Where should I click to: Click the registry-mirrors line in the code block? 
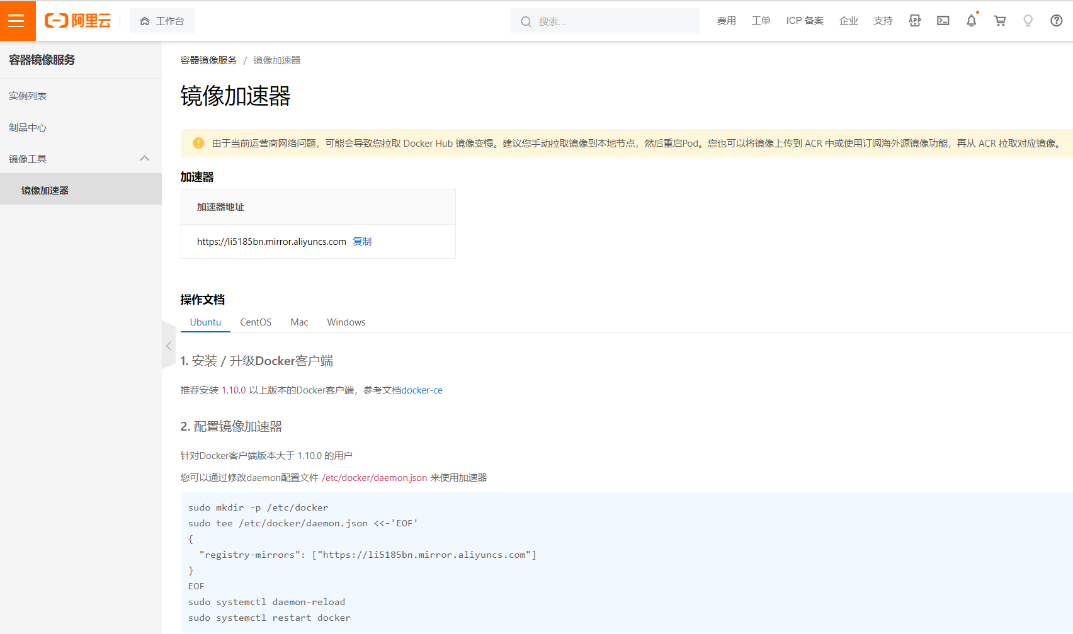367,555
